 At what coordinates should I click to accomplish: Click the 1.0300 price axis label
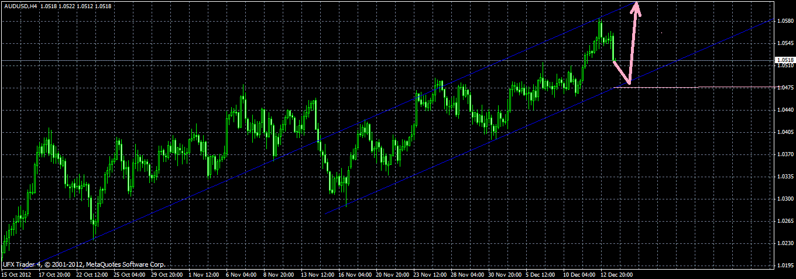coord(785,199)
